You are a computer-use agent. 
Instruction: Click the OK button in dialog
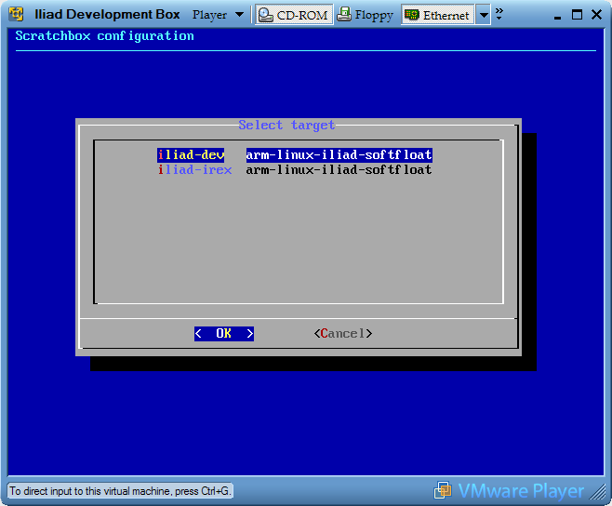[224, 333]
